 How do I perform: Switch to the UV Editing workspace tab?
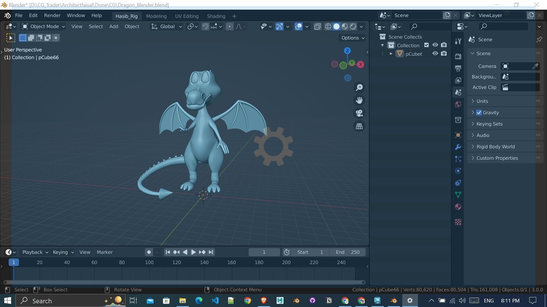coord(187,16)
